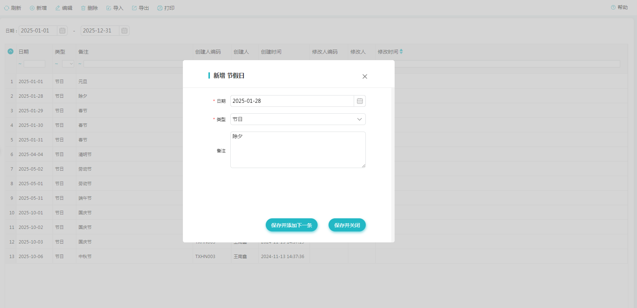Click the Print (打印) toolbar icon
The width and height of the screenshot is (637, 308).
[160, 8]
